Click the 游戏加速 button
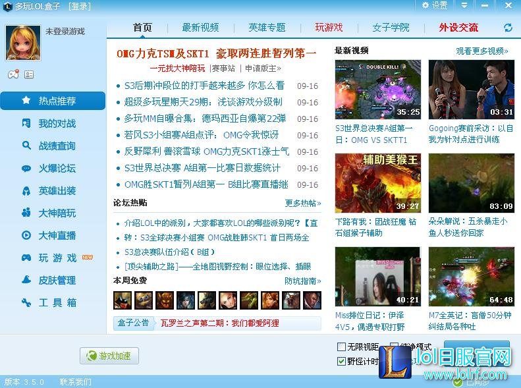 [x=109, y=356]
